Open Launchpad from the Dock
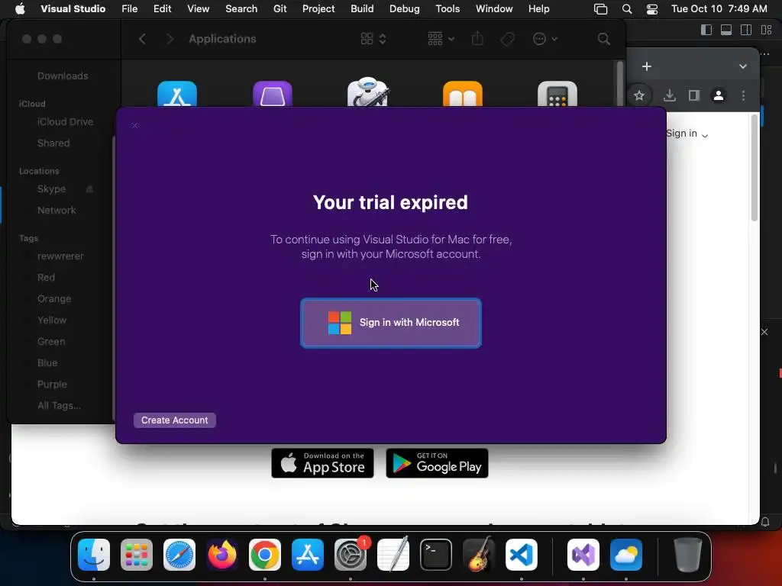 tap(137, 555)
